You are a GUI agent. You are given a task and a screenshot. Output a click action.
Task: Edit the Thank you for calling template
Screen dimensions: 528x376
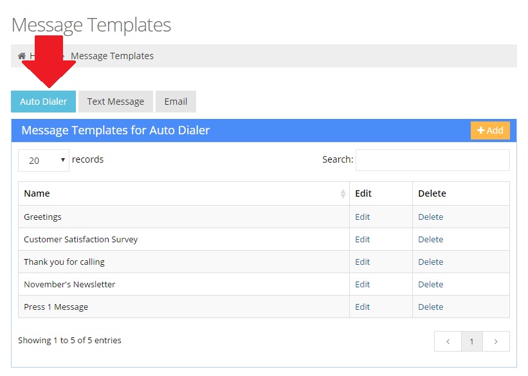point(362,262)
